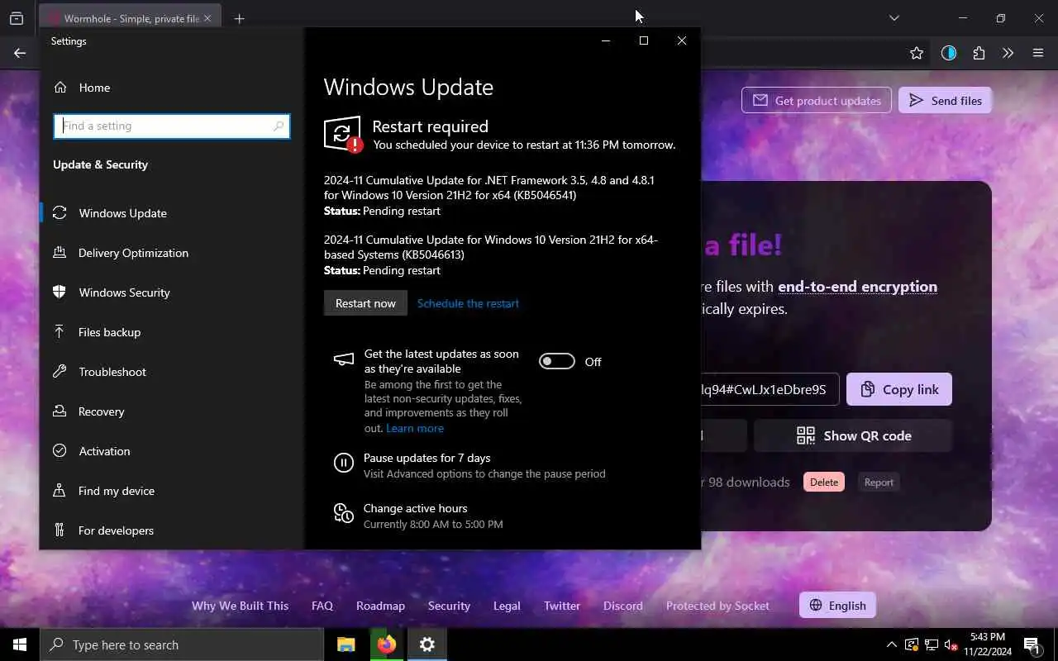The height and width of the screenshot is (661, 1058).
Task: Expand more tools chevron in browser toolbar
Action: coord(1008,53)
